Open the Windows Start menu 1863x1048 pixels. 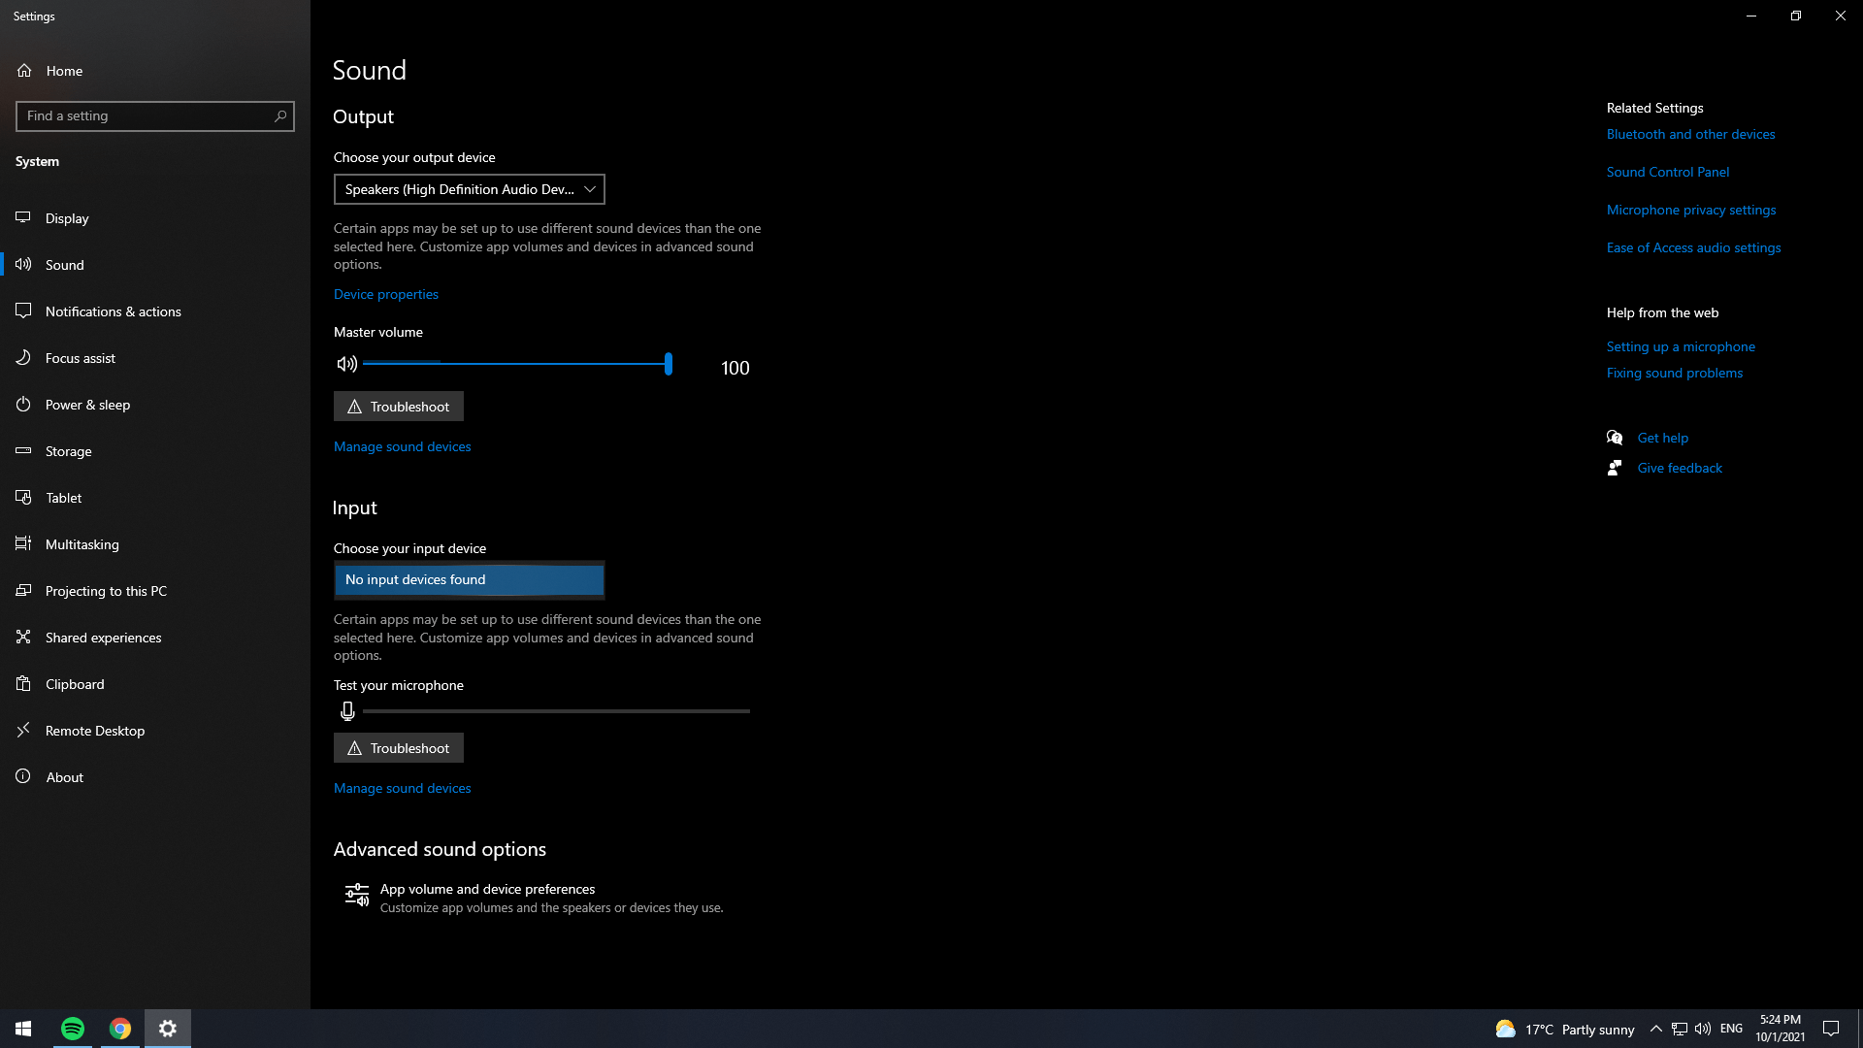22,1028
